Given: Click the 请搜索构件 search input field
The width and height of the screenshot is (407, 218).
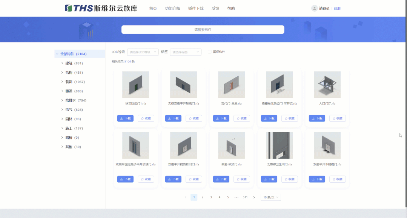Looking at the screenshot, I should click(x=202, y=29).
